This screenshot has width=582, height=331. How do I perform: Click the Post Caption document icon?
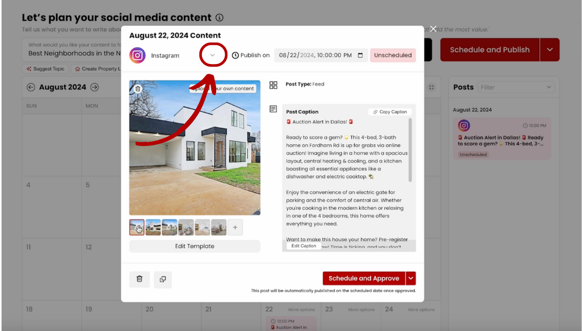[273, 109]
